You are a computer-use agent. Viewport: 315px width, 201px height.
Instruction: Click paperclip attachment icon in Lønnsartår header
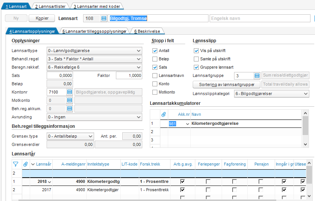(x=25, y=164)
